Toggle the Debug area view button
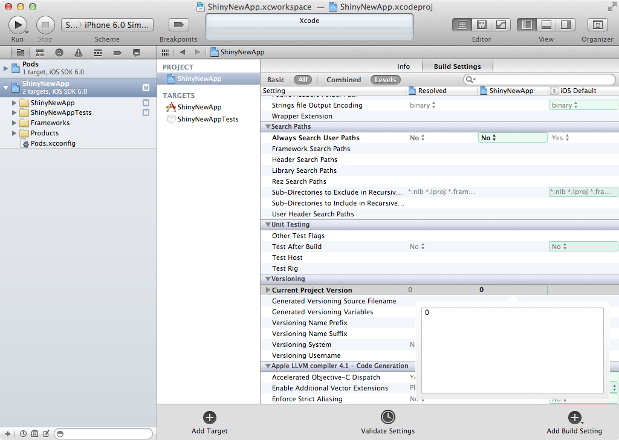The width and height of the screenshot is (619, 440). click(x=546, y=25)
